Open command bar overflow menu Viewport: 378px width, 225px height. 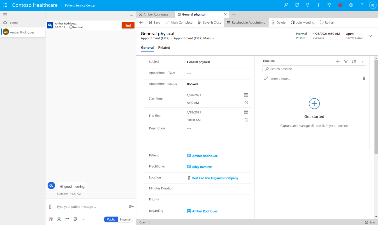343,22
